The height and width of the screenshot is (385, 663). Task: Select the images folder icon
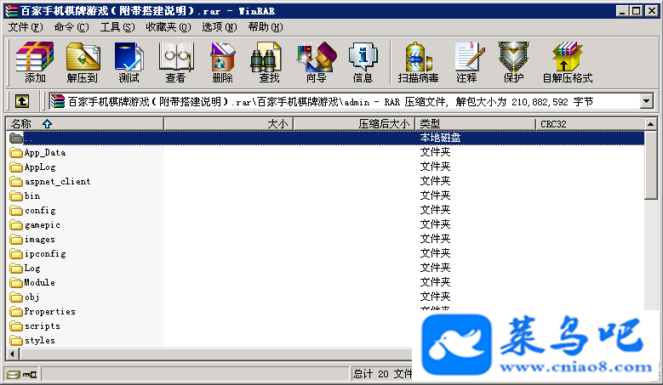coord(16,240)
